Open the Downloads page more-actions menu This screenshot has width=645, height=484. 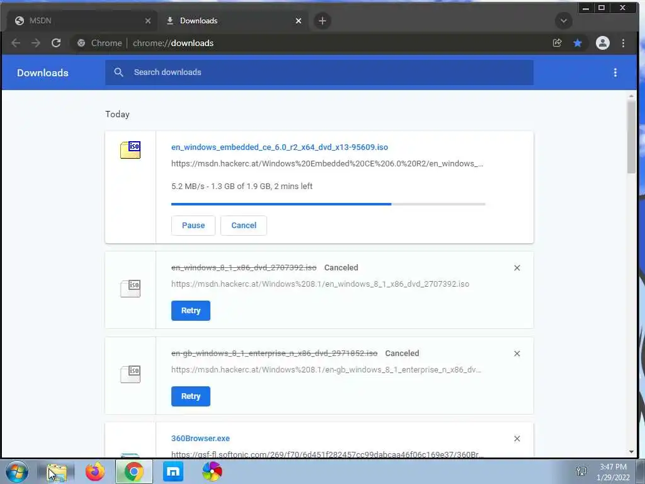[615, 72]
